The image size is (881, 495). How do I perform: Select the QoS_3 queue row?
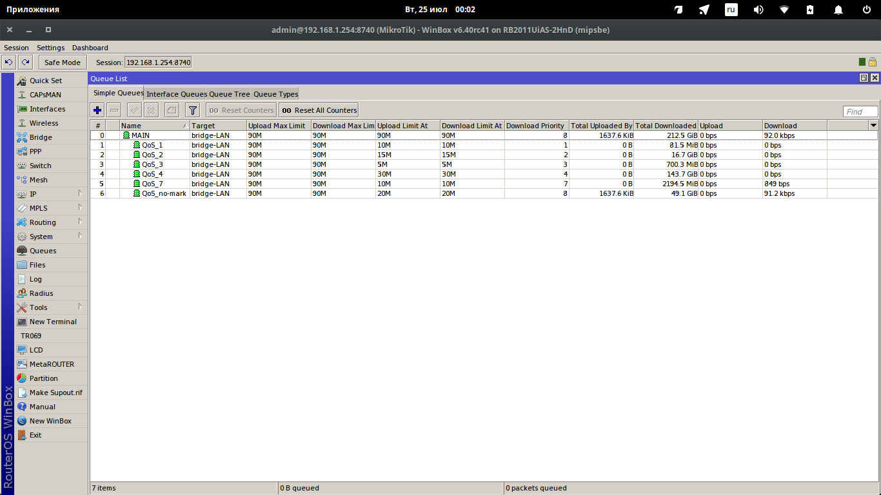coord(484,164)
